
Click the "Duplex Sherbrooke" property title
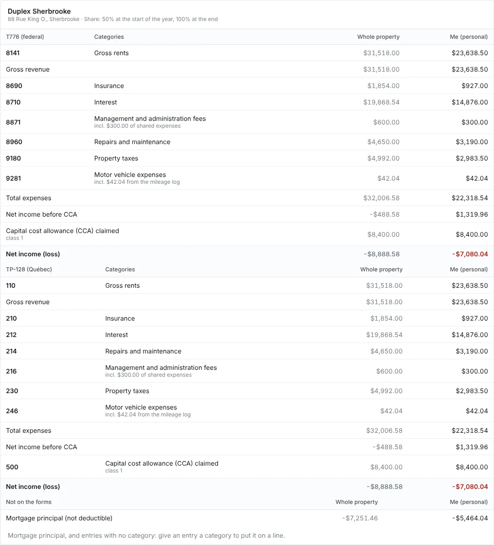click(x=39, y=11)
